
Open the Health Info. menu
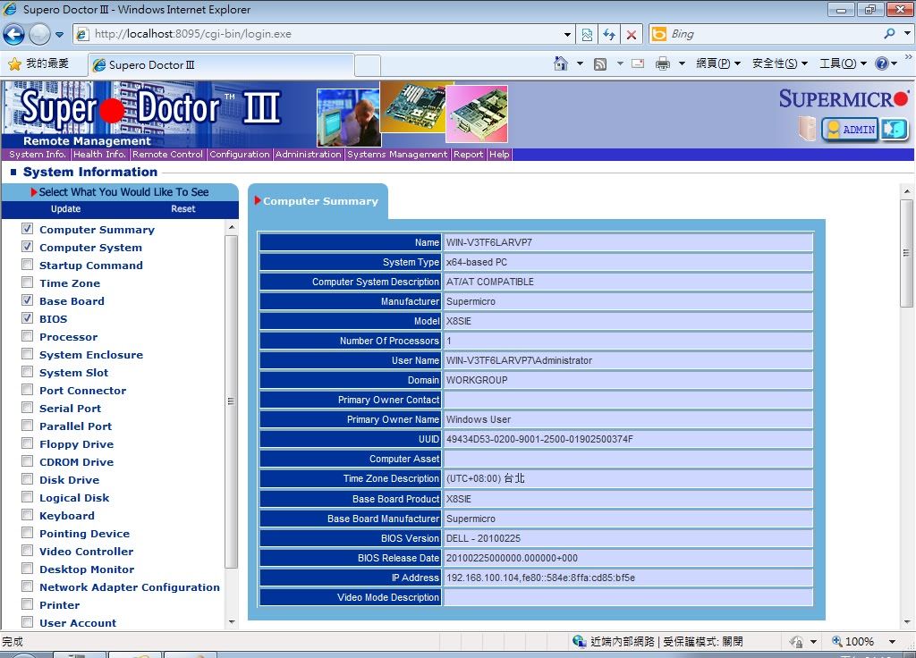[x=99, y=155]
